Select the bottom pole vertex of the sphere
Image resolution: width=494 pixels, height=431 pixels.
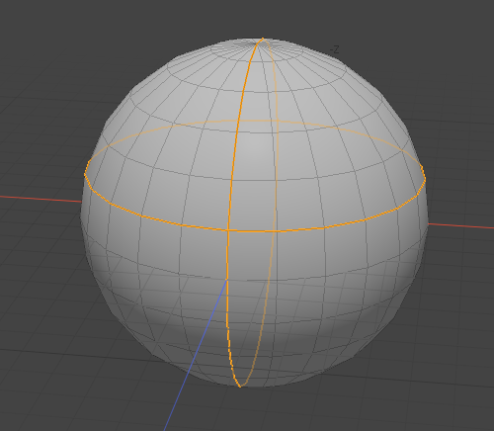click(240, 386)
